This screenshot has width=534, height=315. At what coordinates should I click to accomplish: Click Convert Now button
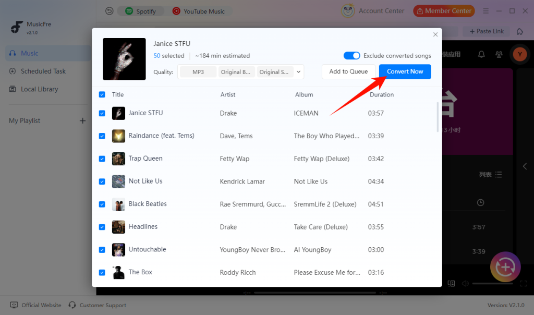point(405,71)
